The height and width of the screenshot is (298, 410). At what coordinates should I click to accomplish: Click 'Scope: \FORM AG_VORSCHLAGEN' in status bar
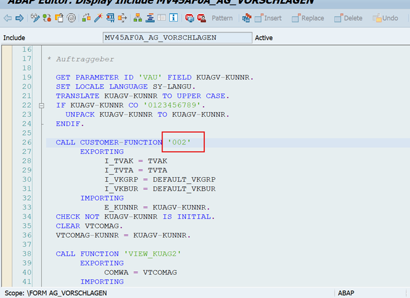point(56,293)
